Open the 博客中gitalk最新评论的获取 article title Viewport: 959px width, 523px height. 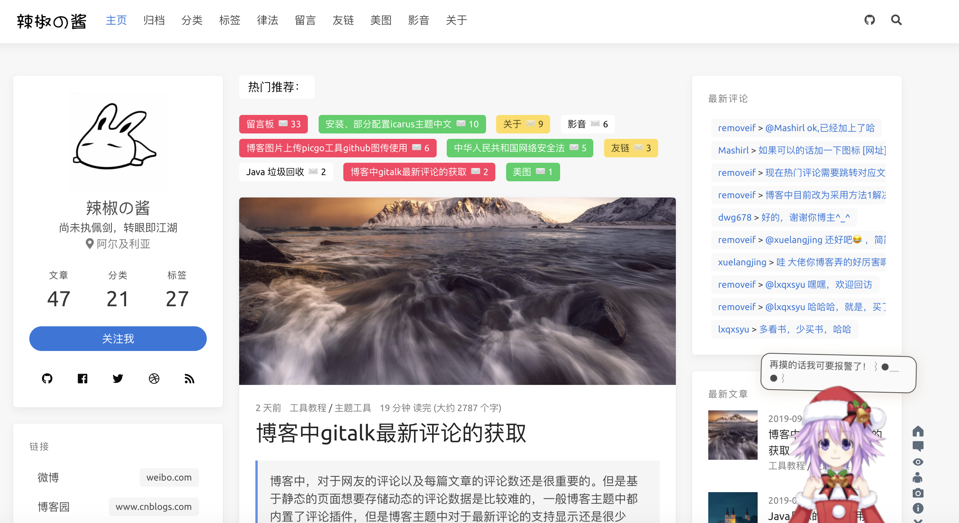pyautogui.click(x=391, y=433)
